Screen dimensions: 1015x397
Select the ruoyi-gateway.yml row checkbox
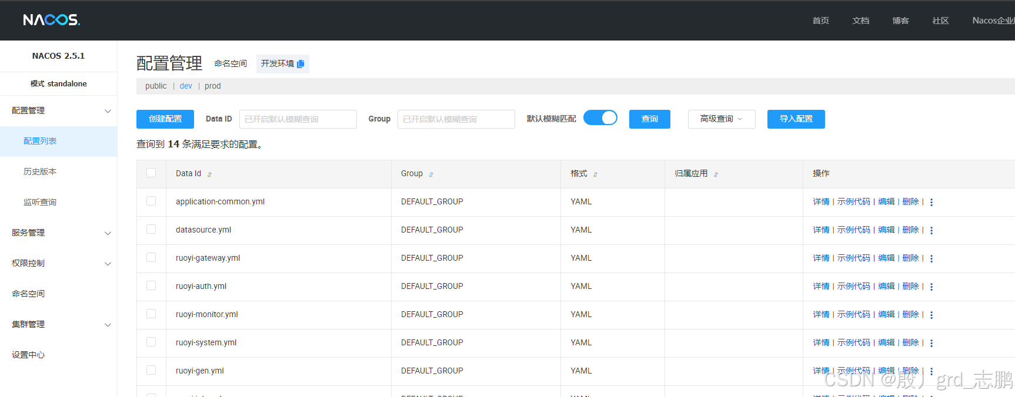pyautogui.click(x=151, y=257)
